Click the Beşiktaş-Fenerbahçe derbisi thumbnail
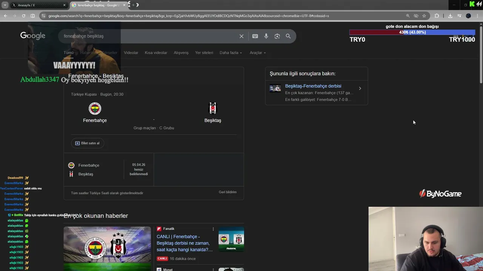Screen dimensions: 483x271 point(275,88)
